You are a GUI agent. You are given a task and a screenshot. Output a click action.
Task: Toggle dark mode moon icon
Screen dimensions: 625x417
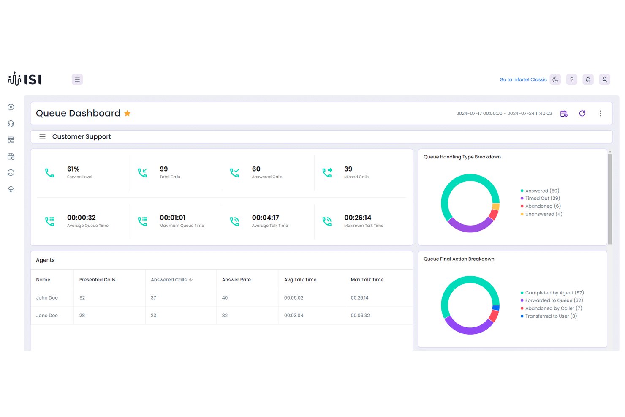[x=555, y=79]
